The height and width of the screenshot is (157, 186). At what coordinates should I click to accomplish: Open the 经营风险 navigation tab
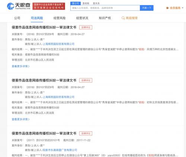point(60,18)
